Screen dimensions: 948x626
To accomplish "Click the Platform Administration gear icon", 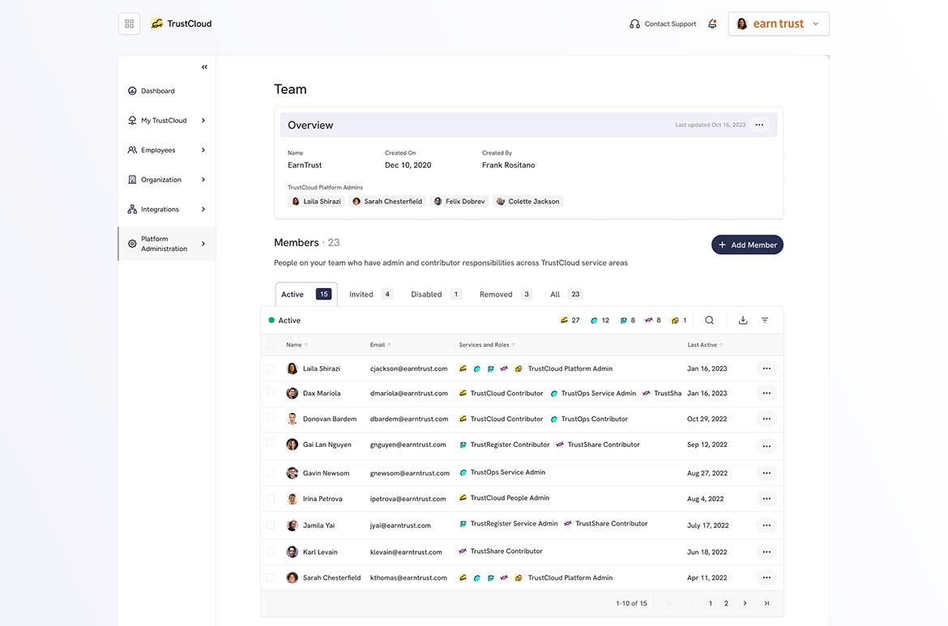I will (132, 244).
